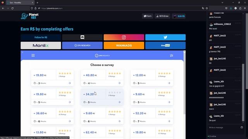Open the Firefox application menu
Viewport: 248px width, 139px height.
point(245,8)
